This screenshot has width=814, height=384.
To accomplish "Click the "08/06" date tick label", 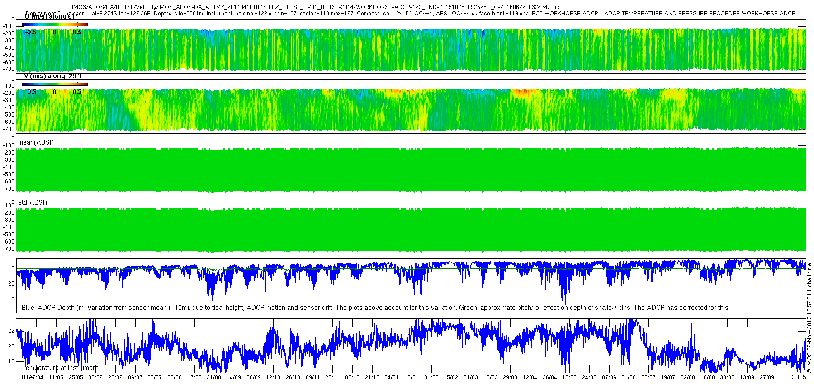I will pyautogui.click(x=95, y=378).
